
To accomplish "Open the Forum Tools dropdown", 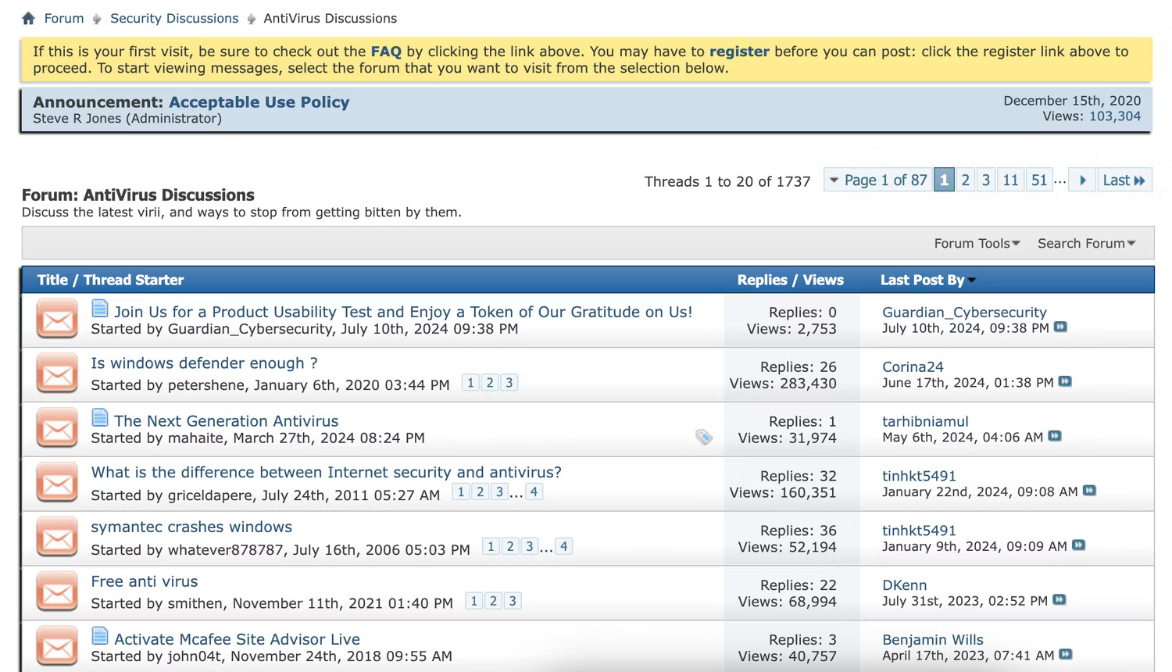I will (977, 243).
